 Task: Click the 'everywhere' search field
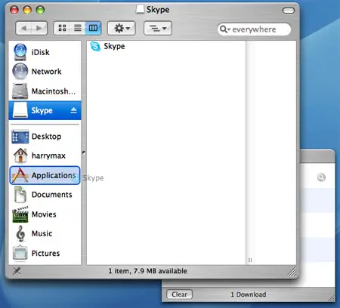(254, 29)
